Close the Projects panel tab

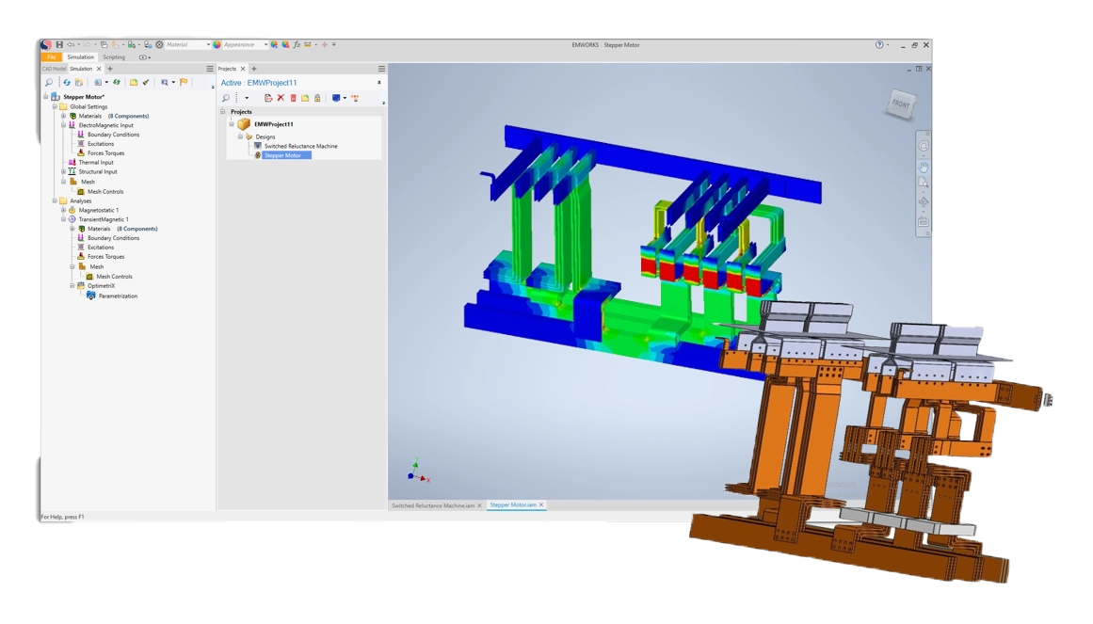(243, 69)
